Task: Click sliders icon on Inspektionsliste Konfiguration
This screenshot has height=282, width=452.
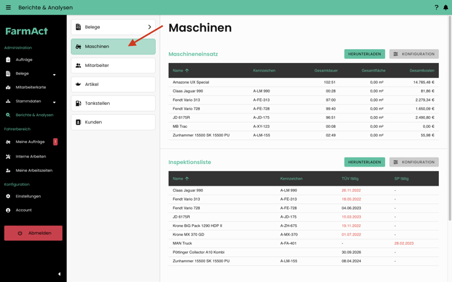Action: 395,162
